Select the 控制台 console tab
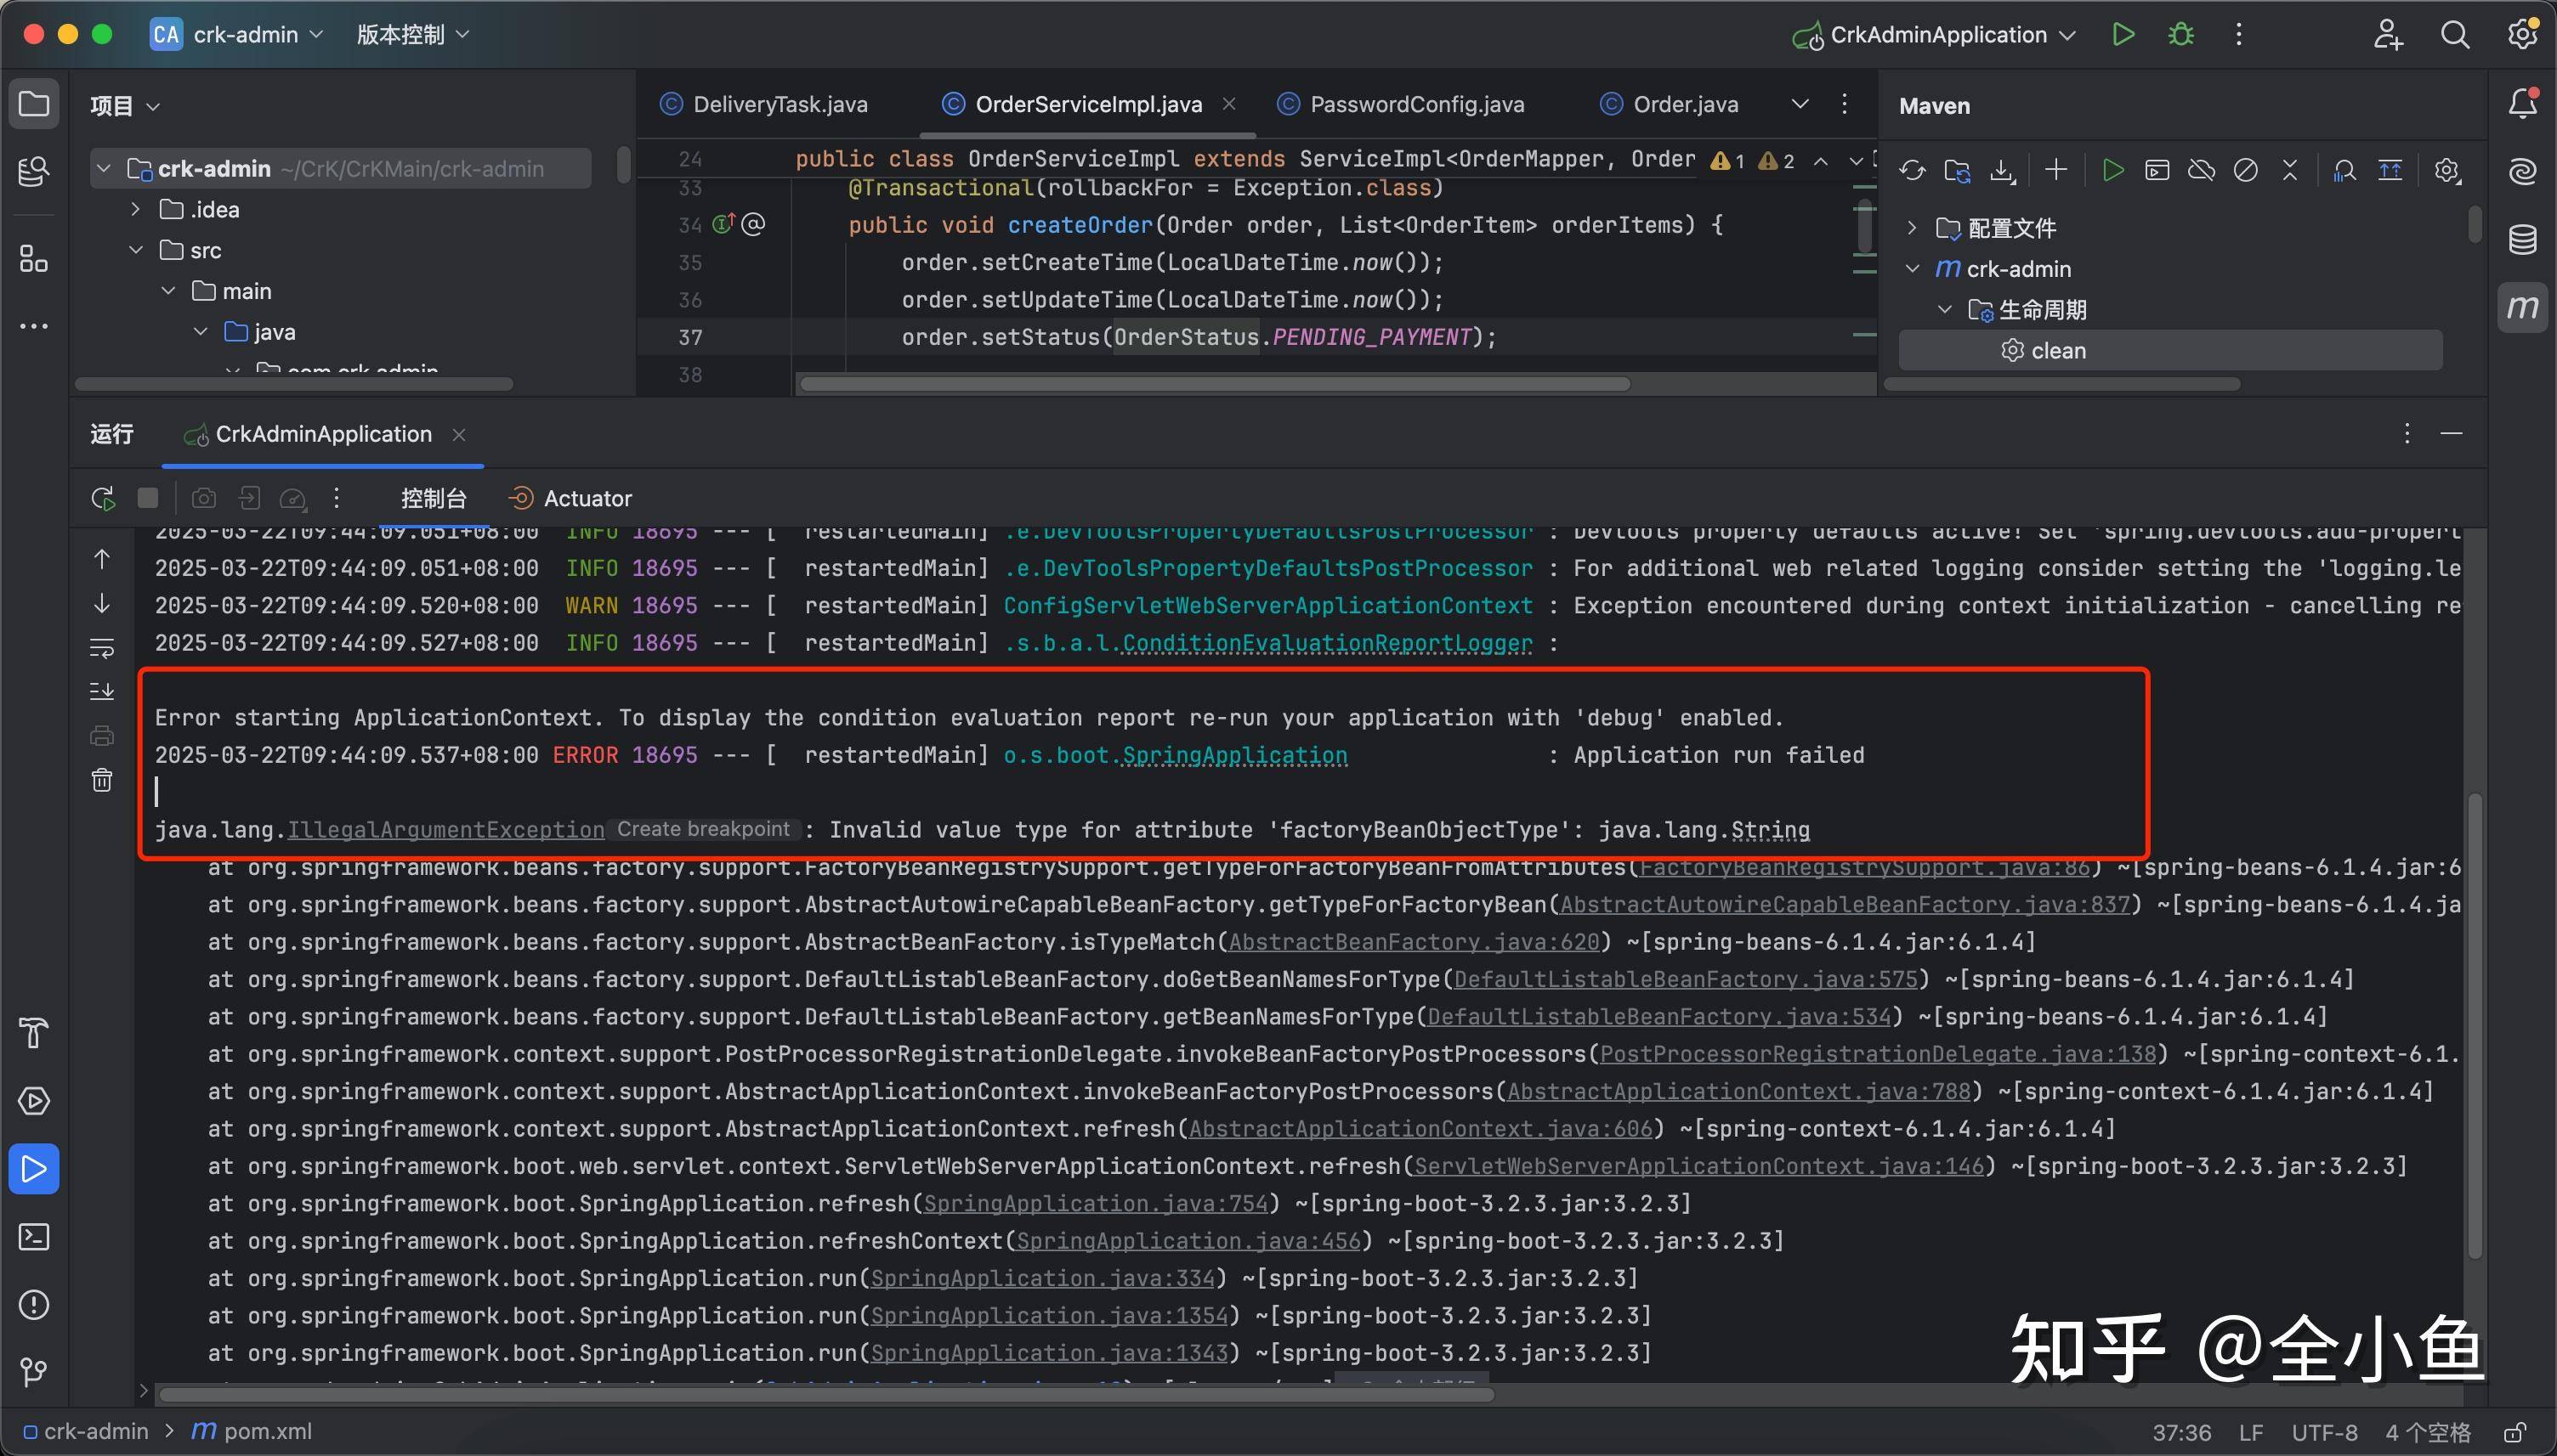 click(x=434, y=498)
